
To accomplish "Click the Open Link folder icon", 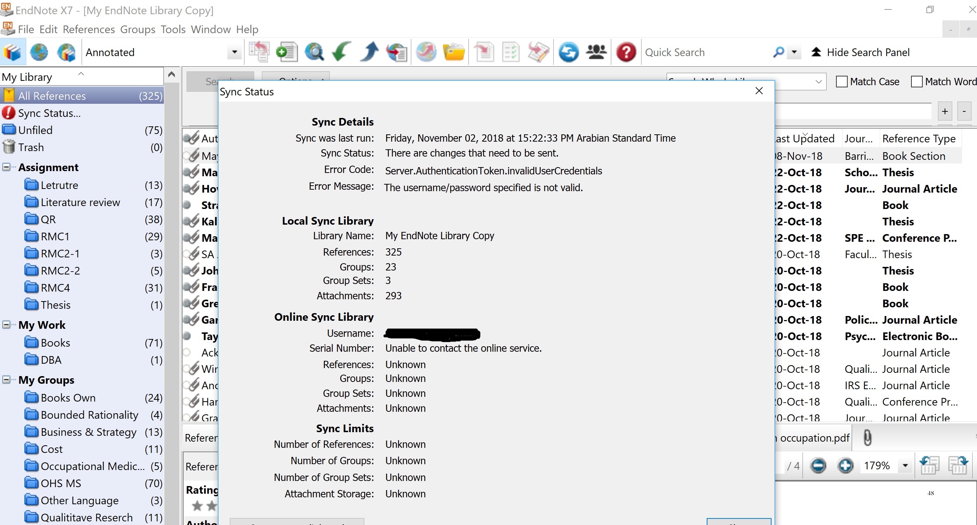I will coord(454,52).
